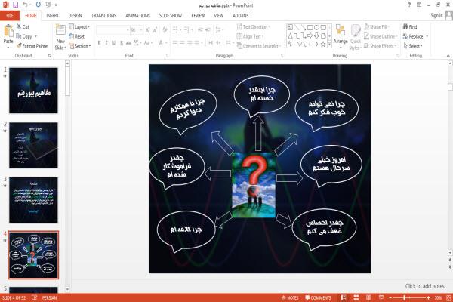Open Font dialog launcher
The image size is (453, 302).
click(167, 56)
